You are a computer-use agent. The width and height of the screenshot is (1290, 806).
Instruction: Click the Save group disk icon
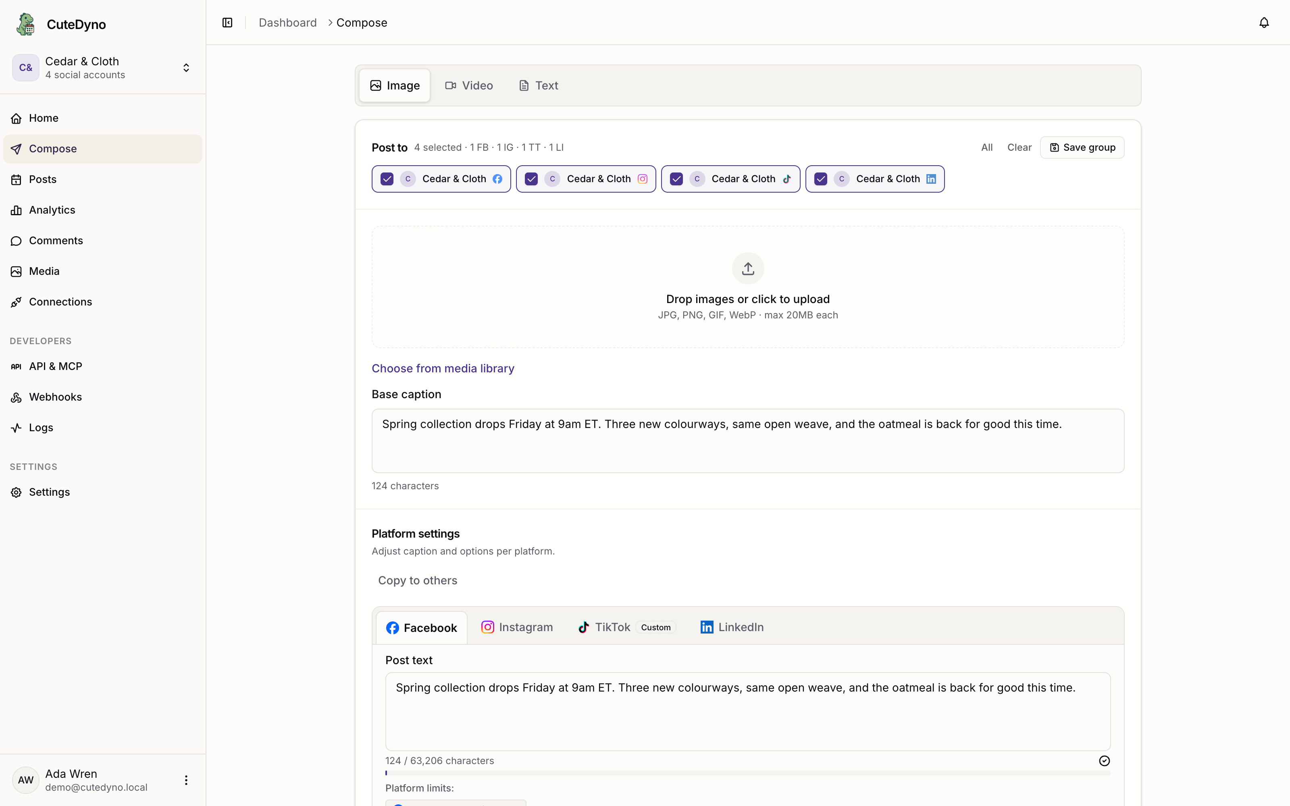click(1054, 147)
